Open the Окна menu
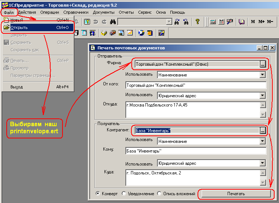The height and width of the screenshot is (203, 279). click(161, 12)
